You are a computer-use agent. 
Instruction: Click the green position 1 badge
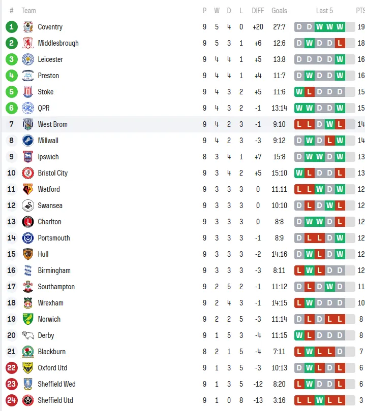click(12, 27)
